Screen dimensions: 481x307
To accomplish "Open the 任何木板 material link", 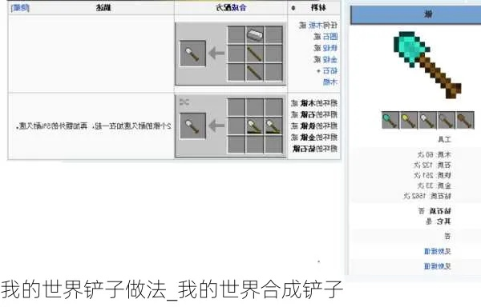I will (323, 25).
